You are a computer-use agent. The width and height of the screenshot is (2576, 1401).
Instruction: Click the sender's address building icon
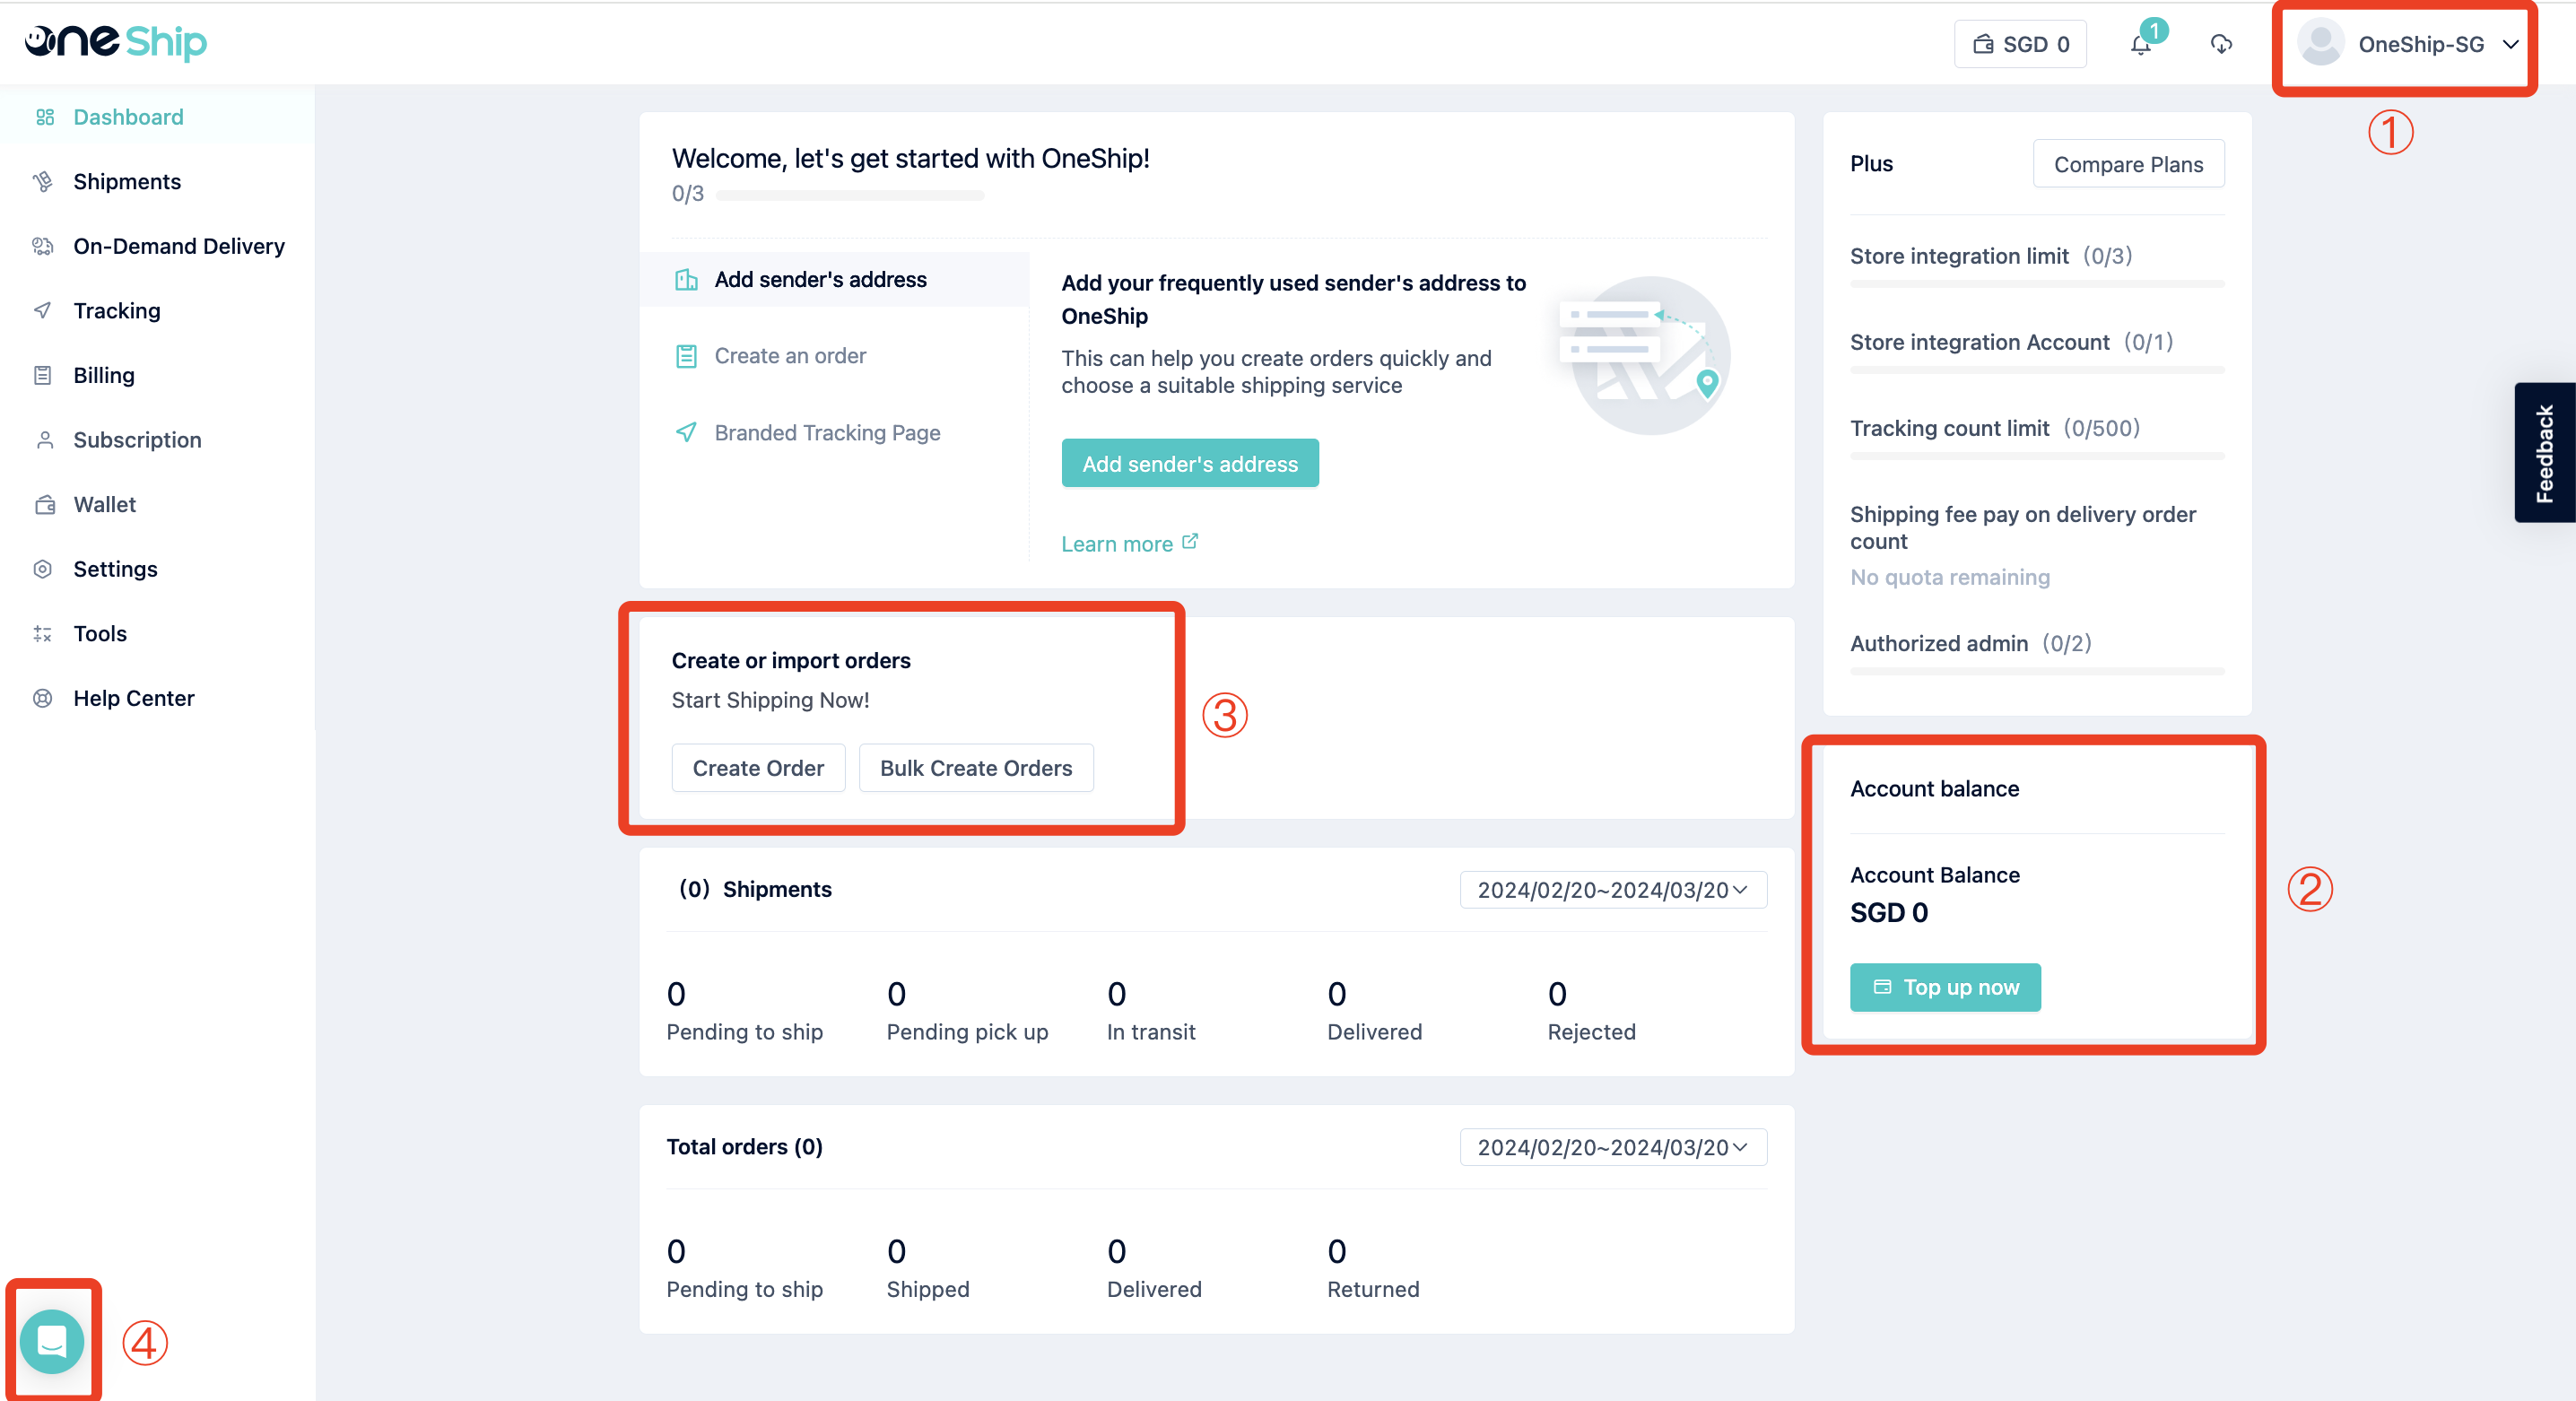point(686,280)
